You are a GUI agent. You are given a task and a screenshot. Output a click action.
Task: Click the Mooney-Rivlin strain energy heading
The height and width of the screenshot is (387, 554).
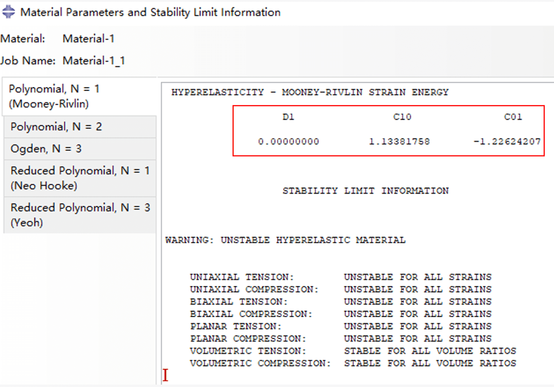(x=310, y=92)
